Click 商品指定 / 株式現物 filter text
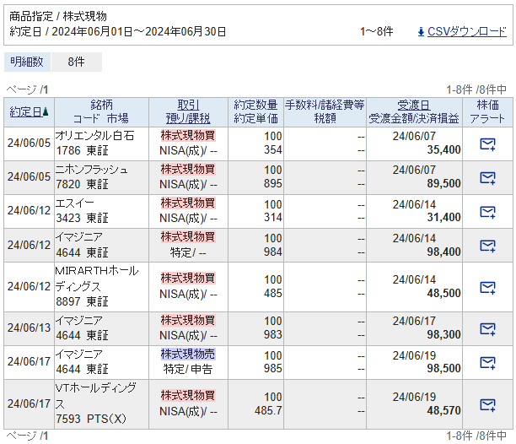Viewport: 516px width, 444px height. point(58,16)
